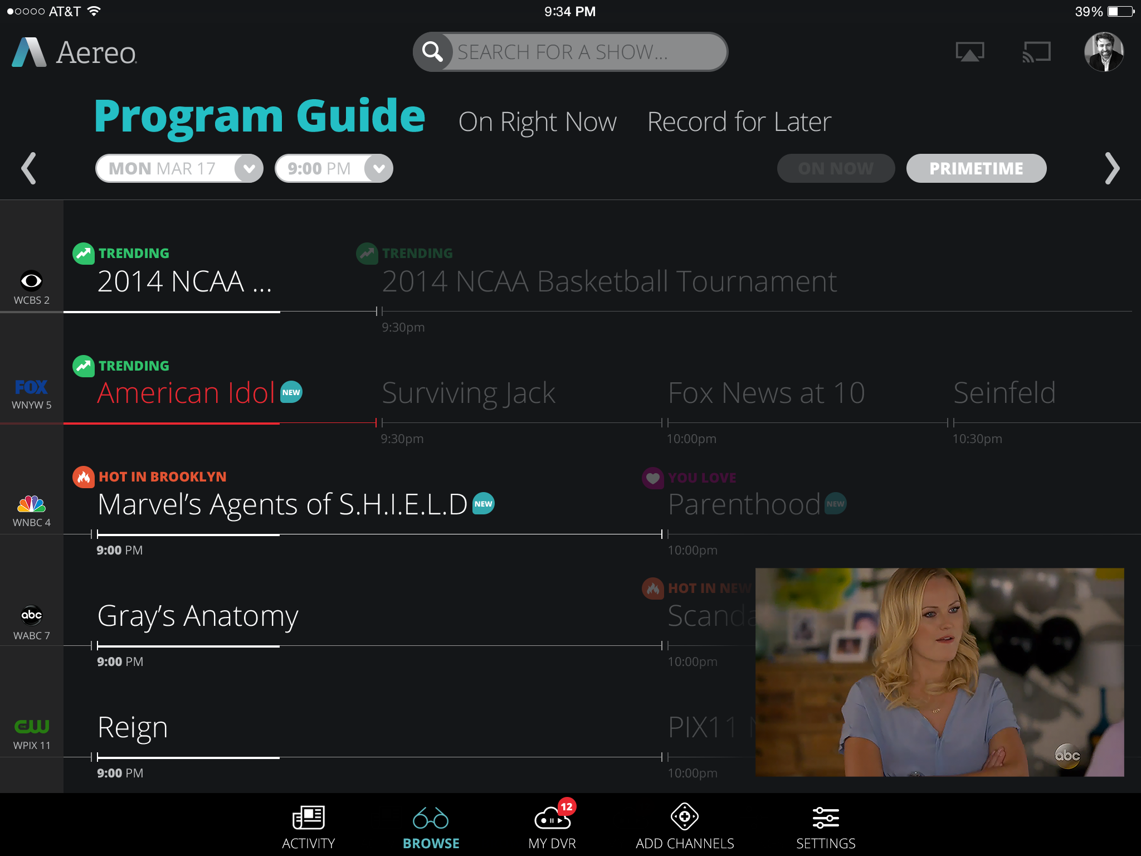Open the Activity newspaper icon

coord(308,818)
